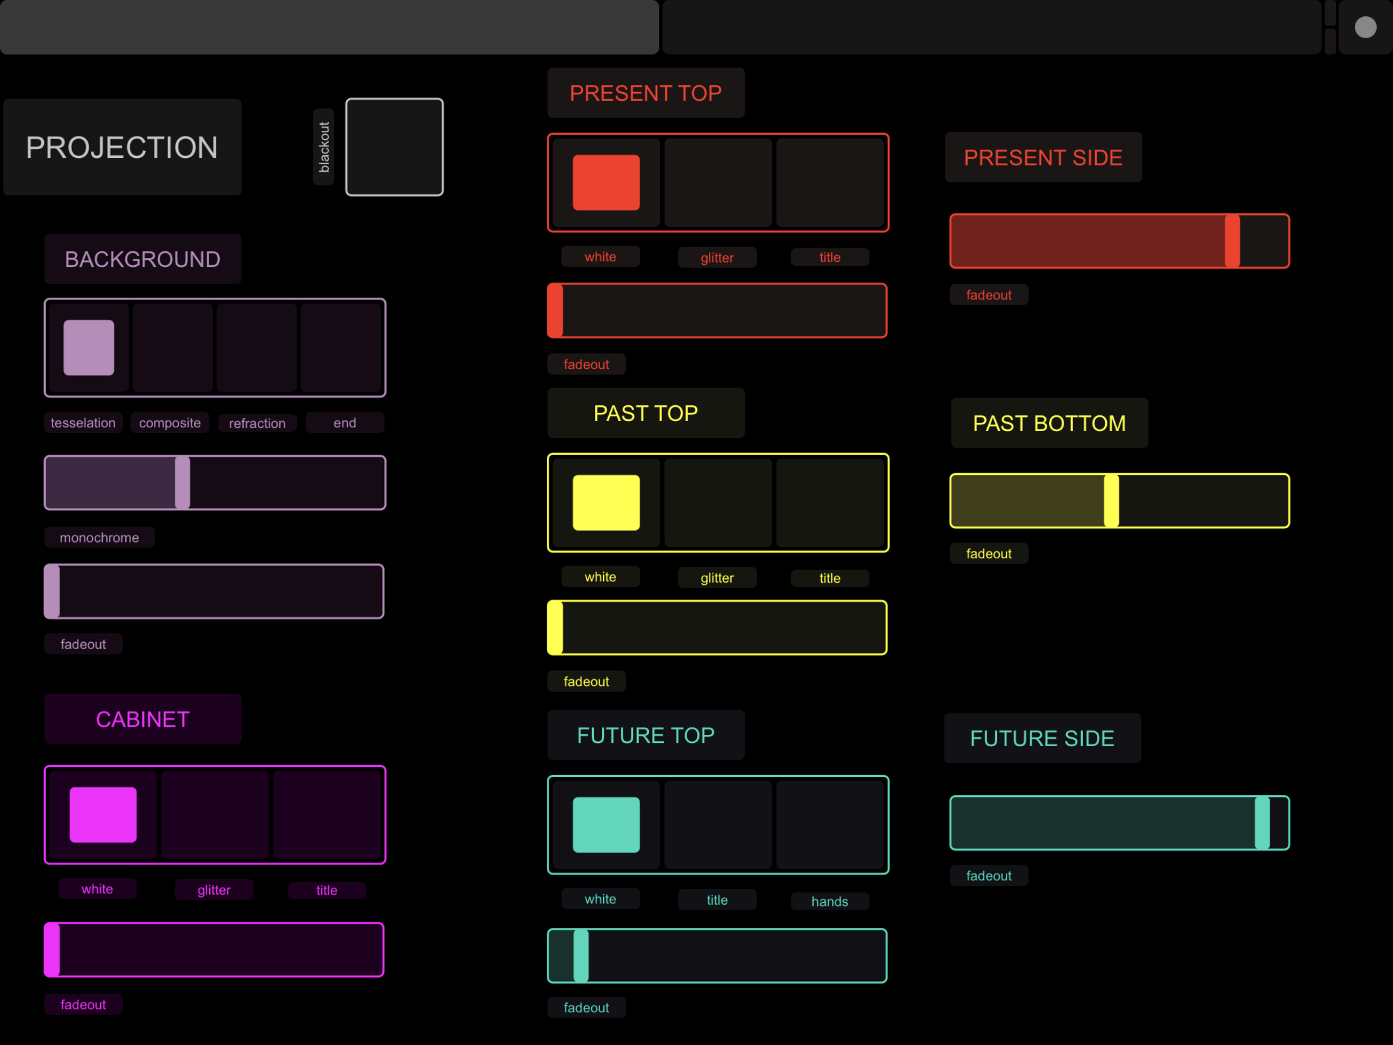Click the gray circle in top-right corner
Image resolution: width=1393 pixels, height=1045 pixels.
click(1365, 27)
